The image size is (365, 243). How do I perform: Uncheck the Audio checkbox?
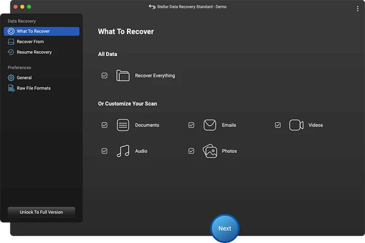point(104,151)
